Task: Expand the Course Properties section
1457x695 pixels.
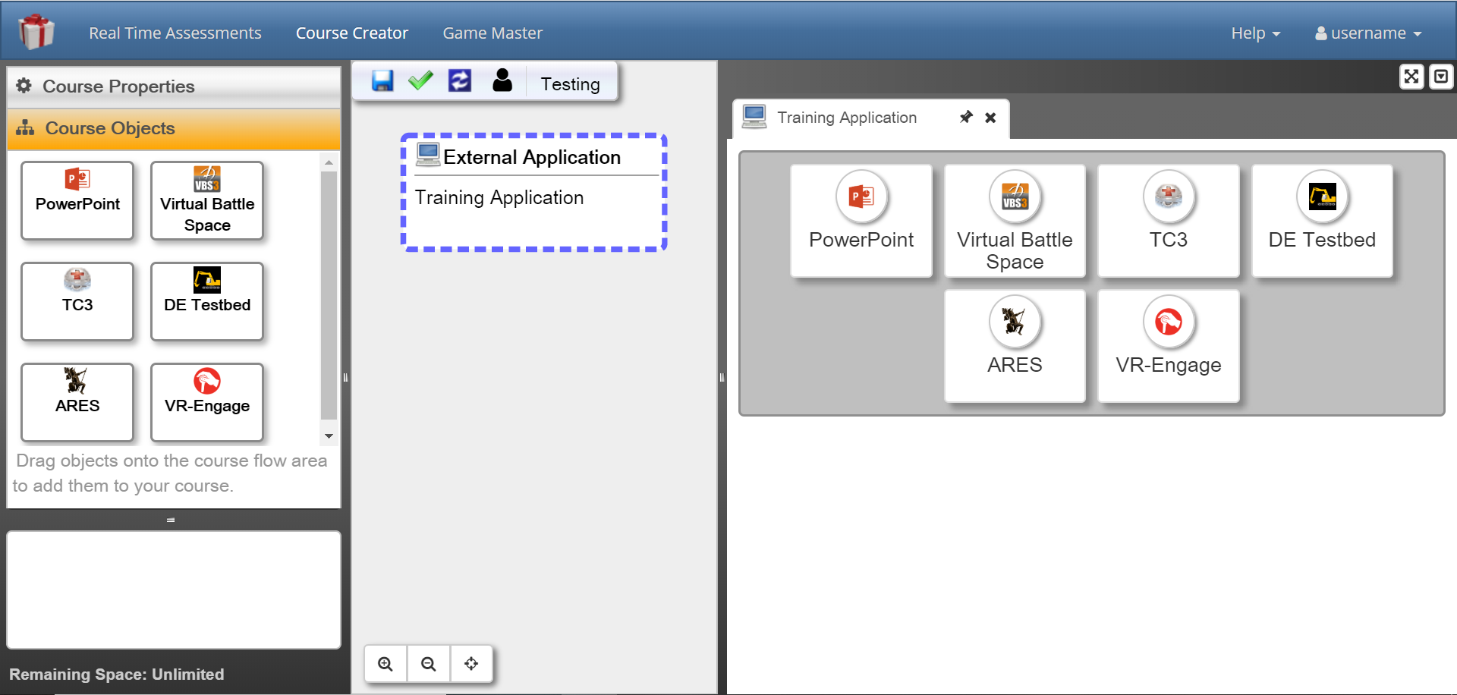Action: tap(174, 86)
